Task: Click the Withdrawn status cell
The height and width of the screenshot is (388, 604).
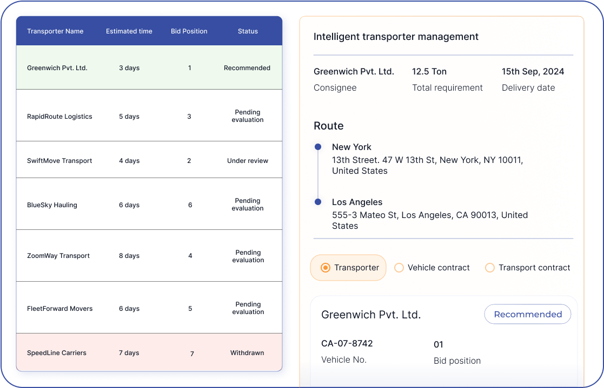Action: 247,352
